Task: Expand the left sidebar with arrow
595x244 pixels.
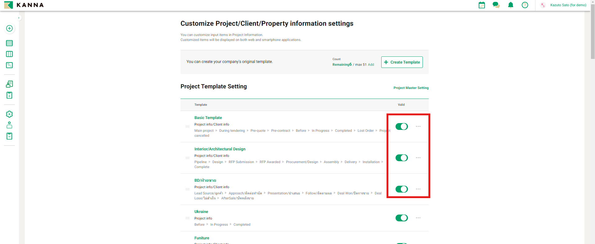Action: click(x=19, y=18)
